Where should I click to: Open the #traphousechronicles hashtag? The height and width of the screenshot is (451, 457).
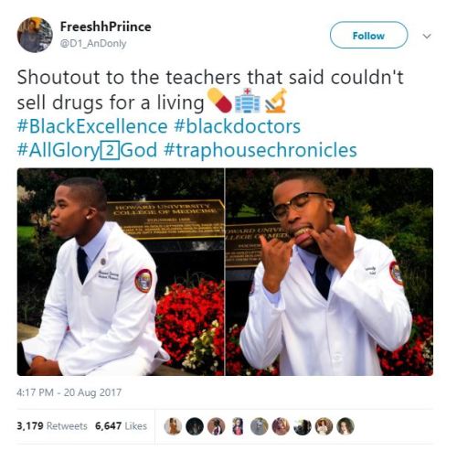[x=260, y=150]
